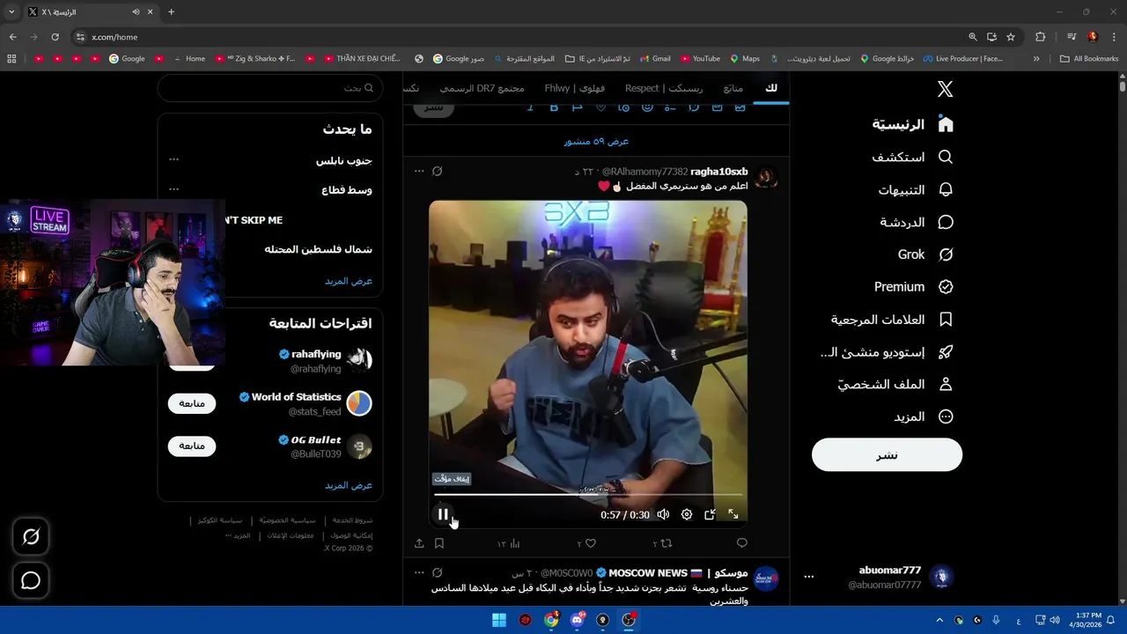Open Grok icon on ragha10sxb's post

[438, 171]
